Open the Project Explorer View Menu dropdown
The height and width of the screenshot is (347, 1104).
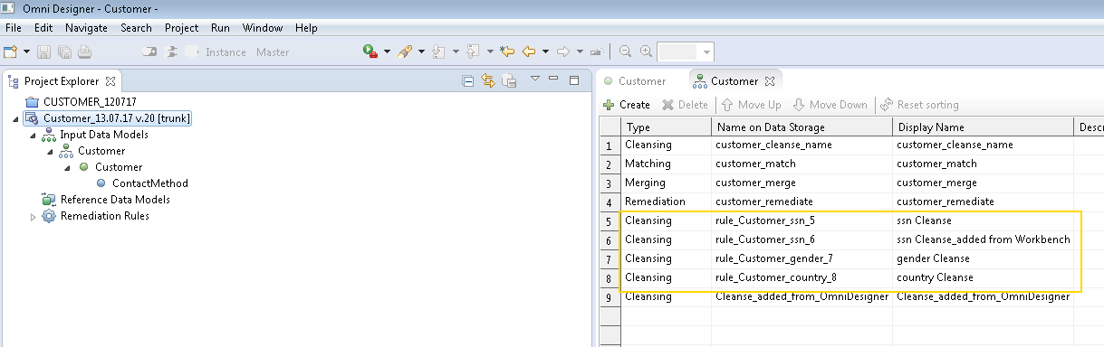(534, 80)
